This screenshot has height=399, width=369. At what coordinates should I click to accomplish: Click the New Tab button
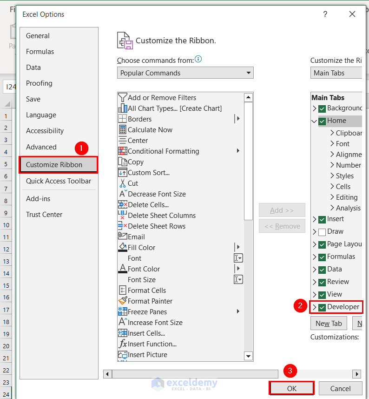click(329, 323)
